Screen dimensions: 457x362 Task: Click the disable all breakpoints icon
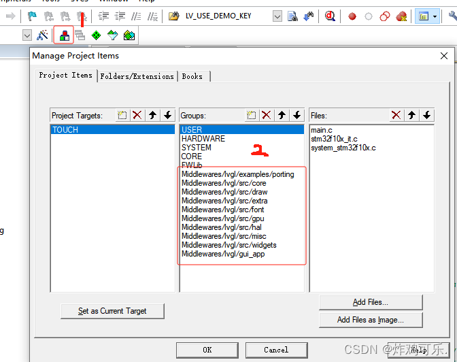tap(385, 16)
